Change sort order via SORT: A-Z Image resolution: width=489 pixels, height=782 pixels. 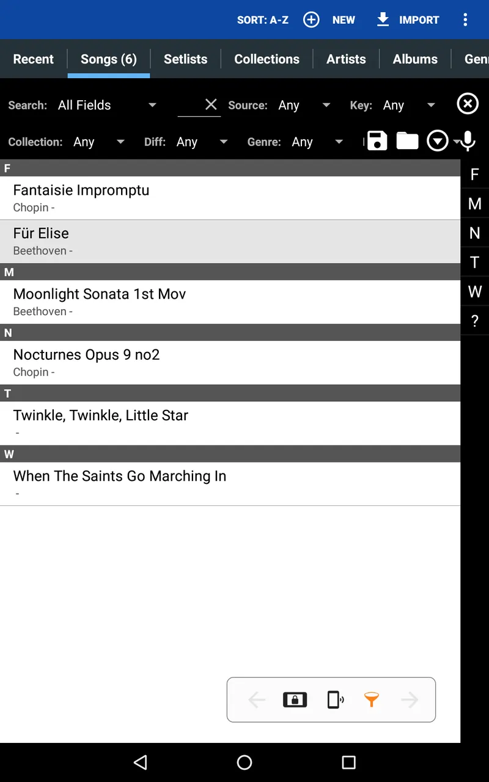pos(263,20)
